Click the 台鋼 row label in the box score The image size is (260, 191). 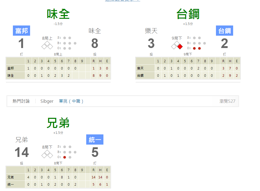[x=140, y=76]
